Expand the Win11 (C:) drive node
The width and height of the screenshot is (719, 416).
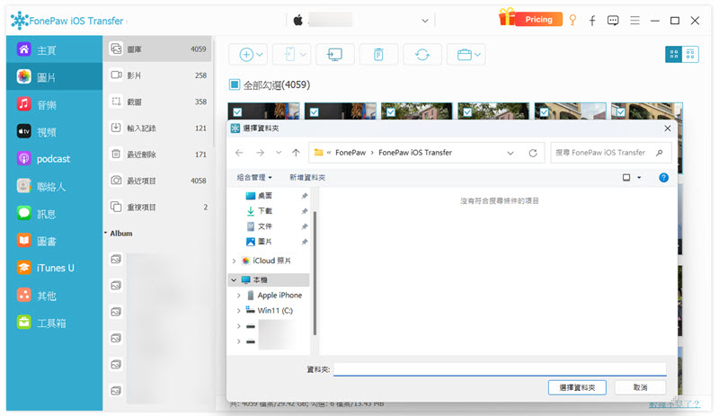(239, 311)
